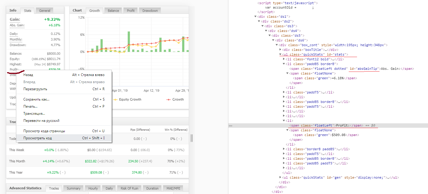The image size is (428, 194).
Task: Collapse the div class="ds6" node
Action: 273,40
